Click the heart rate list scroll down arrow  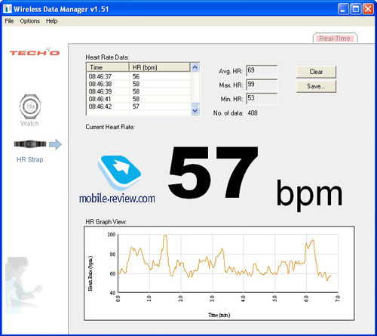195,110
